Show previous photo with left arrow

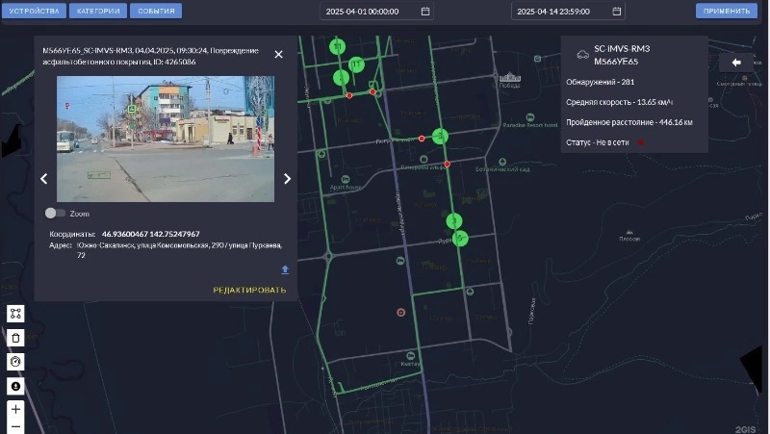43,178
